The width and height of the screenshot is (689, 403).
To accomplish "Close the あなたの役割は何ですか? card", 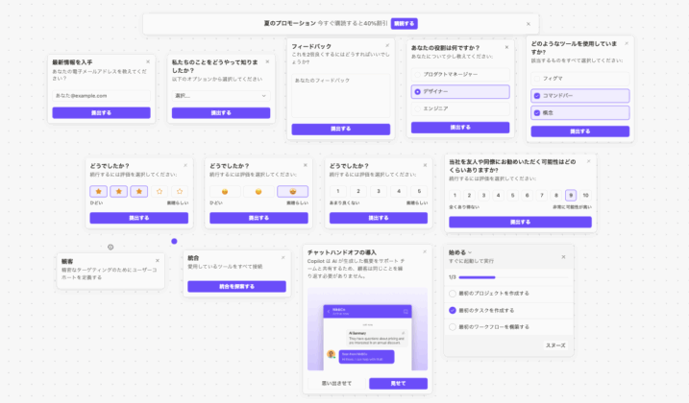I will 506,47.
